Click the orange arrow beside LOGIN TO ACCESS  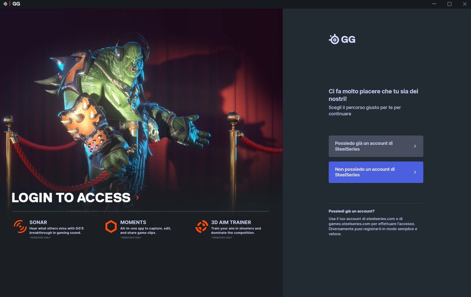pos(137,198)
